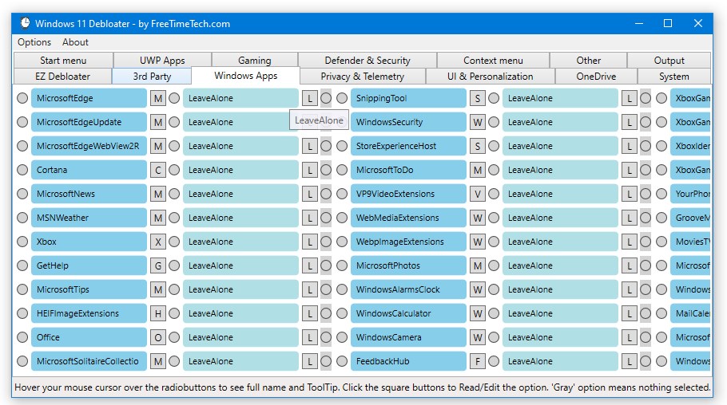Click the L button after MicrosoftNews LeaveAlone

310,194
